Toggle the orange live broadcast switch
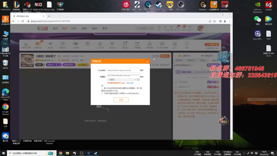Viewport: 277px width, 156px height. pyautogui.click(x=38, y=44)
